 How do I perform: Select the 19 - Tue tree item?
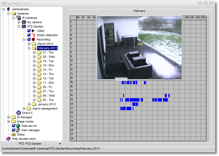pos(48,61)
